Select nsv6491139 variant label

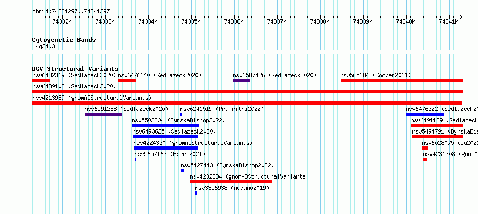(444, 120)
